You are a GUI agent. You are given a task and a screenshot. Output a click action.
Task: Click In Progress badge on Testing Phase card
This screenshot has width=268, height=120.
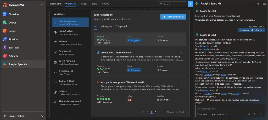pos(134,70)
